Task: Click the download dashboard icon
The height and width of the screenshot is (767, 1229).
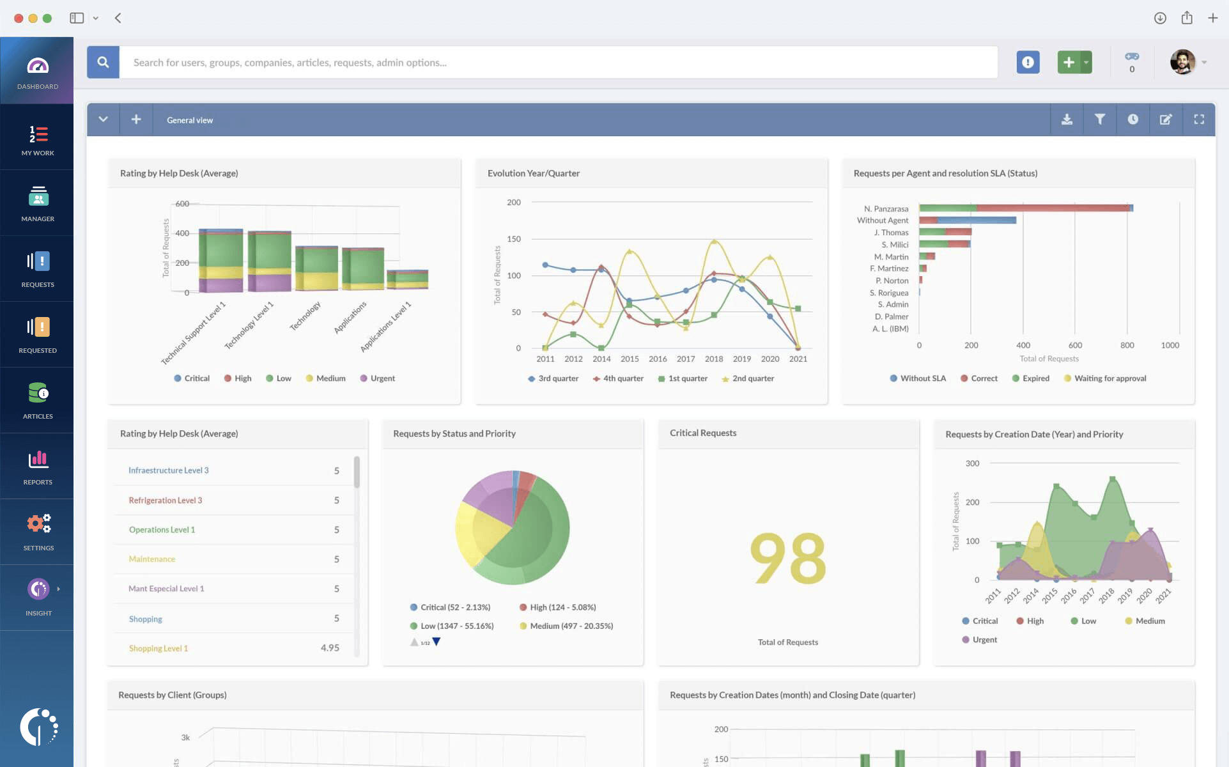Action: [x=1067, y=120]
